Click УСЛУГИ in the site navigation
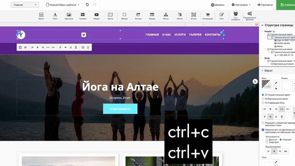This screenshot has width=295, height=166. point(180,35)
